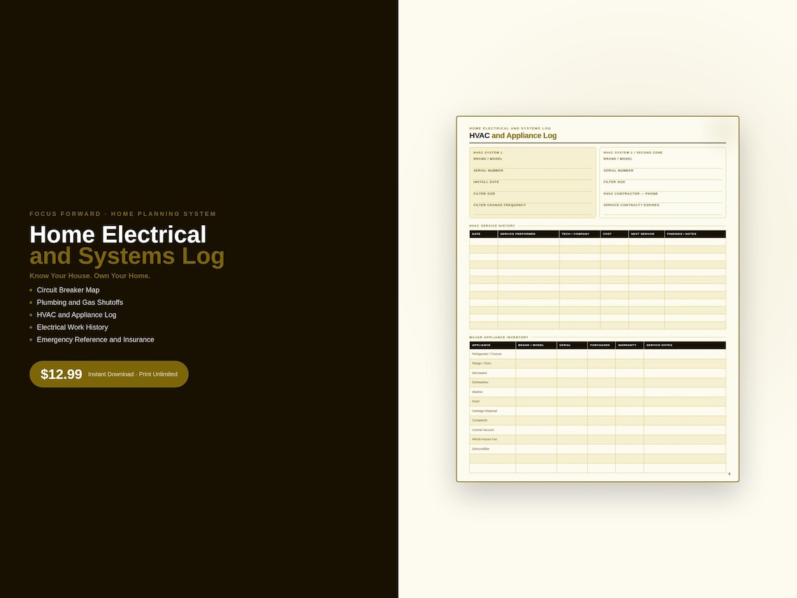
Task: Click the page title 'HVAC and Appliance Log'
Action: (513, 135)
